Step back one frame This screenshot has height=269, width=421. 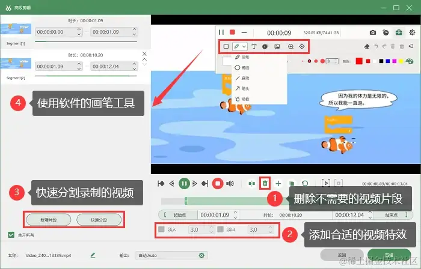(172, 184)
